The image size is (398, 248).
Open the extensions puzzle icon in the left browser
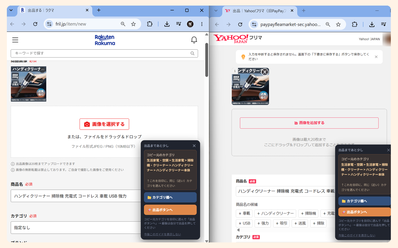click(150, 24)
